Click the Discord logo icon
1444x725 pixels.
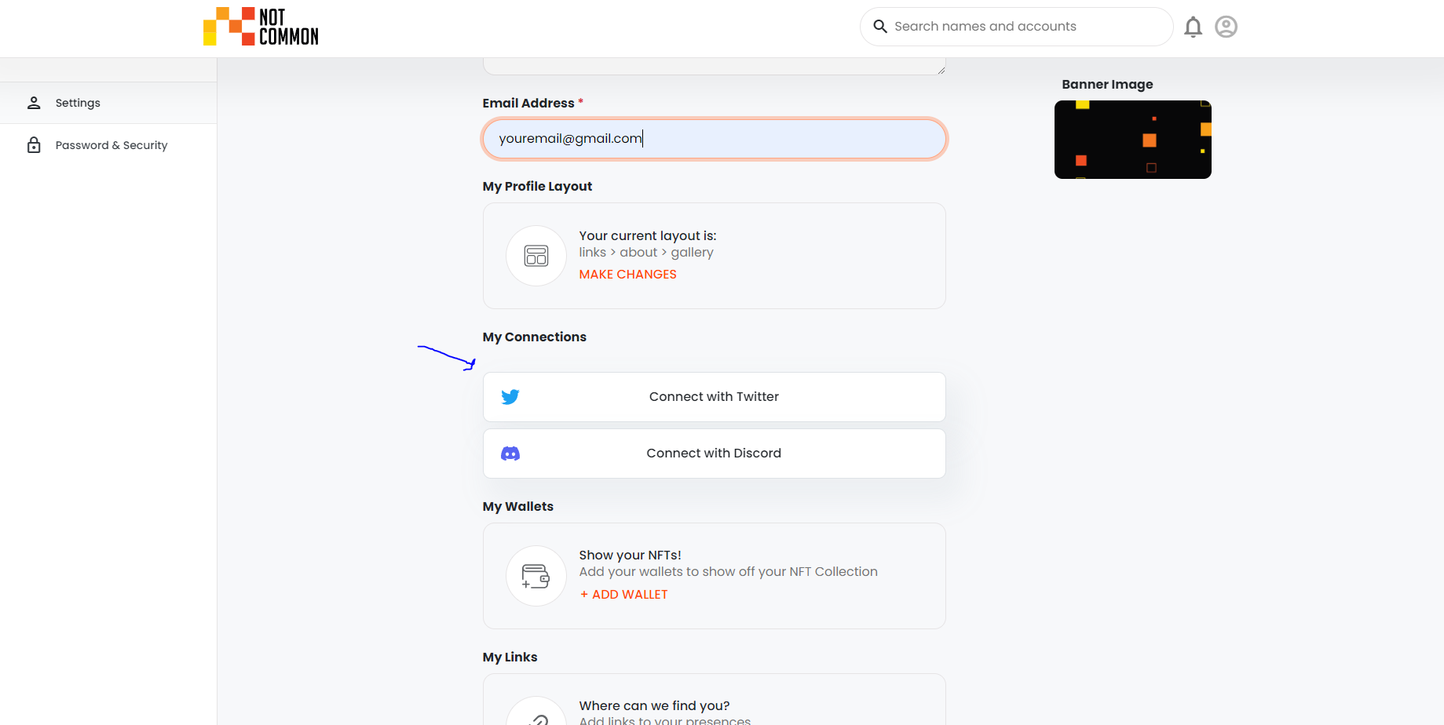point(510,454)
